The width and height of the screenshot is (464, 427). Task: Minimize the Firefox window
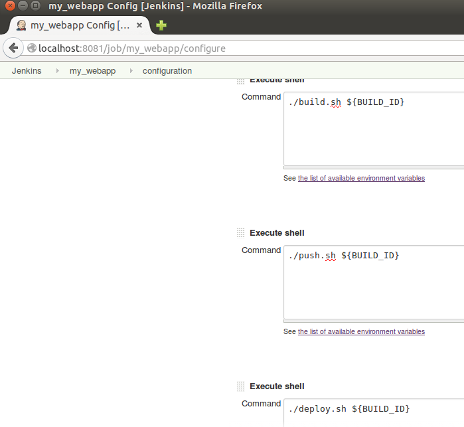click(23, 5)
